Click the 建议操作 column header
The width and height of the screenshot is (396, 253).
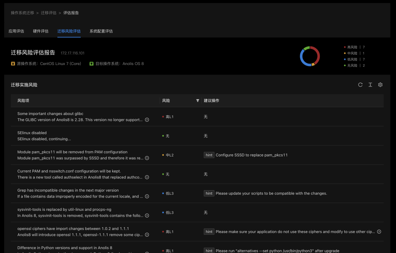pos(212,101)
